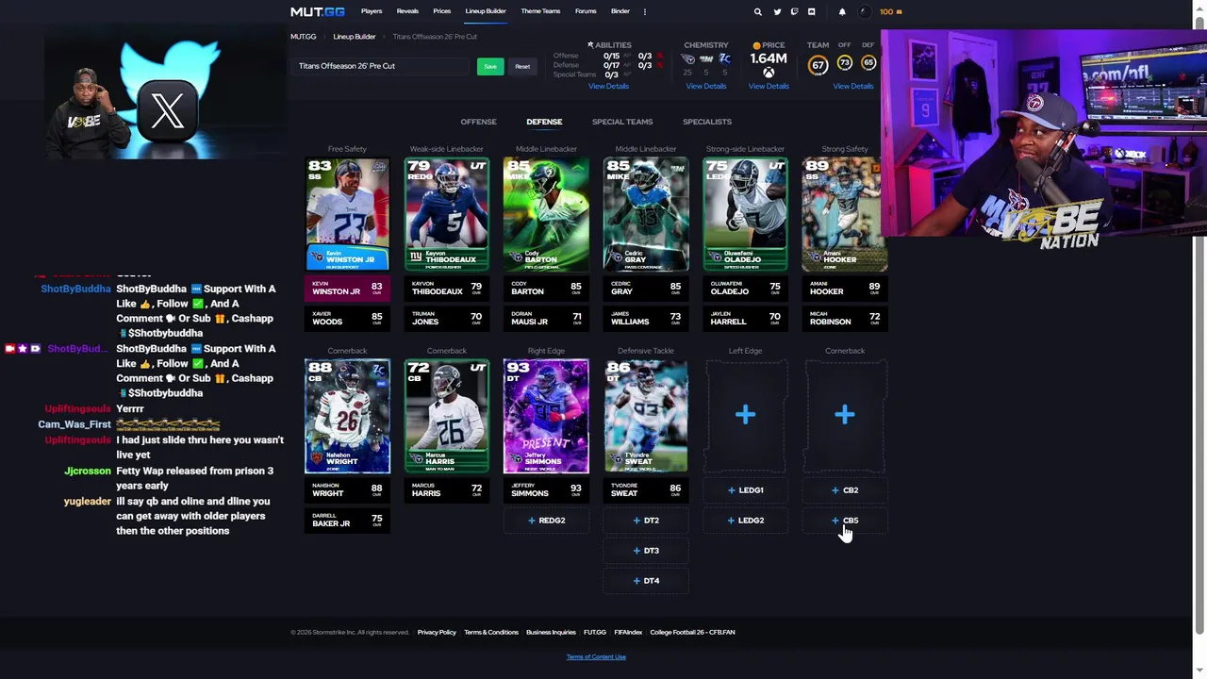Open the Twitch icon in header
The width and height of the screenshot is (1207, 679).
click(794, 11)
